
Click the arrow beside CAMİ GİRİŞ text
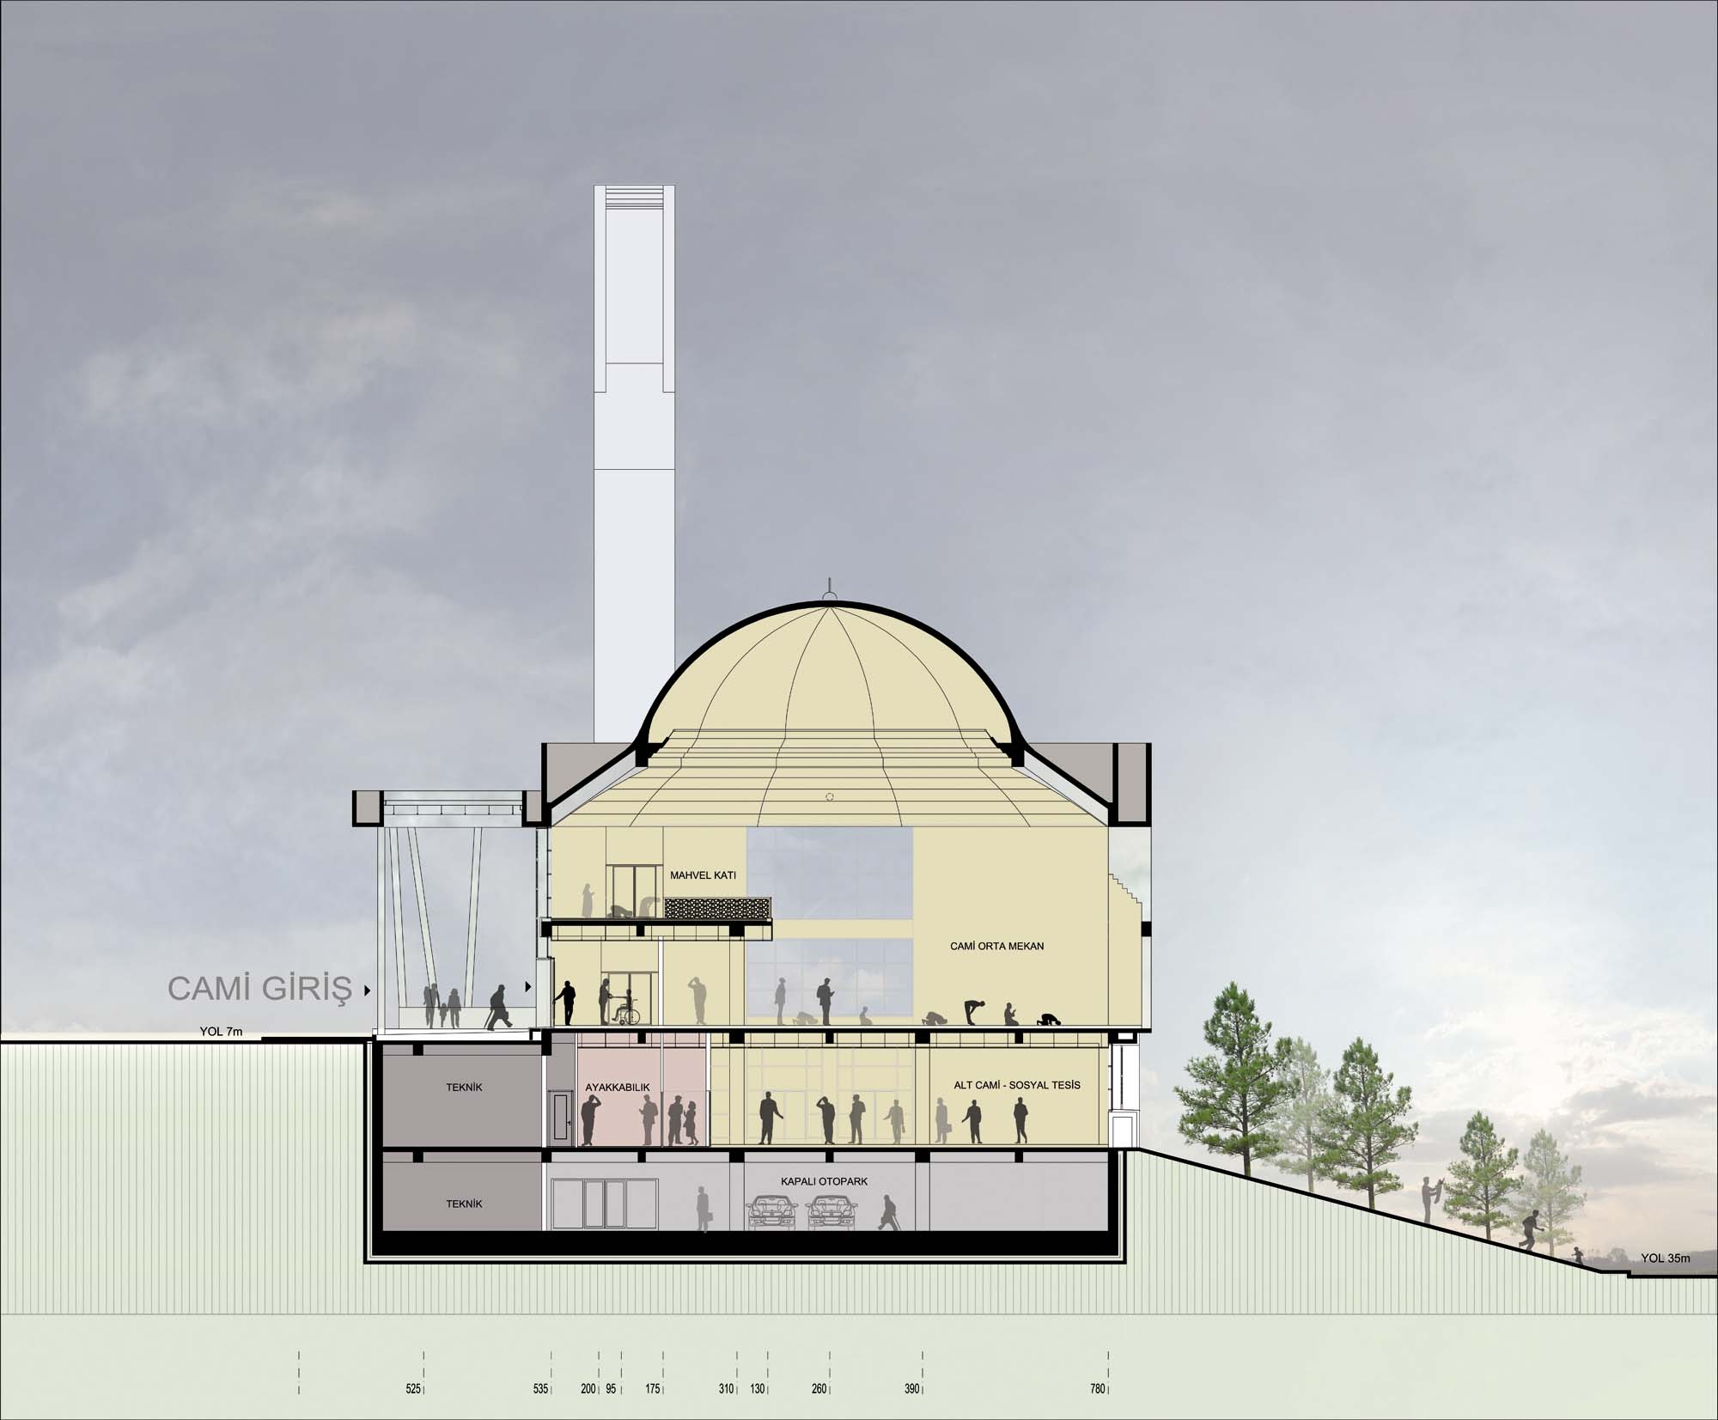(x=368, y=990)
